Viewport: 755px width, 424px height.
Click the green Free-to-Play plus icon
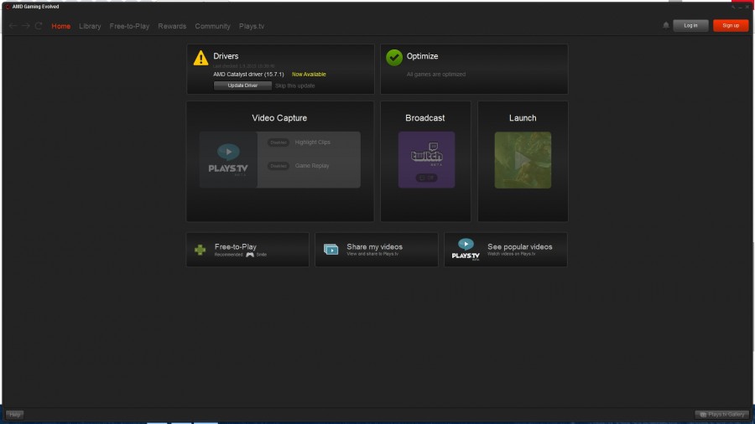point(200,250)
